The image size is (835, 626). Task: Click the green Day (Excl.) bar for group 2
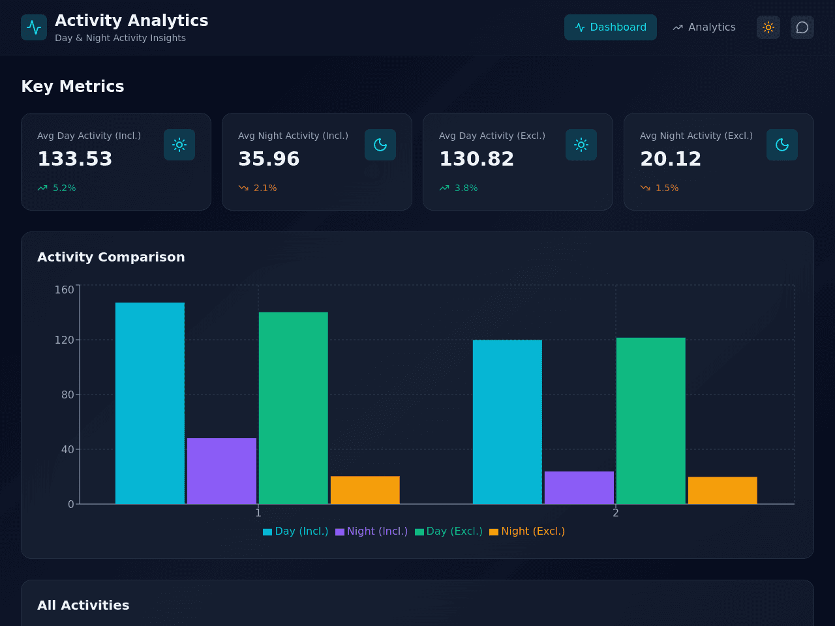(x=651, y=421)
